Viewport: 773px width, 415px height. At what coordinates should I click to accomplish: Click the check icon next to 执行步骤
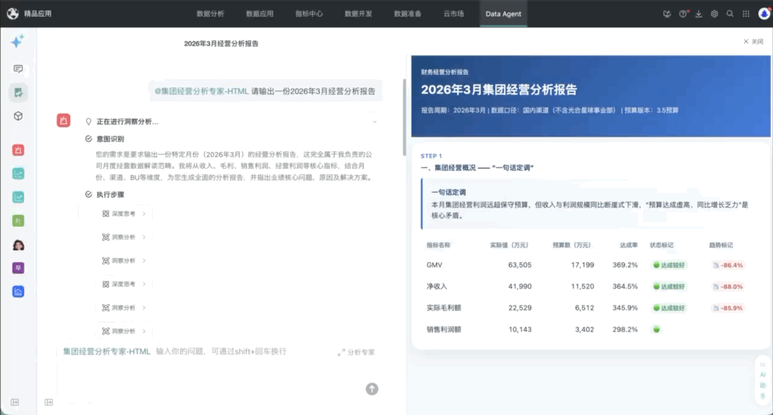click(x=89, y=195)
